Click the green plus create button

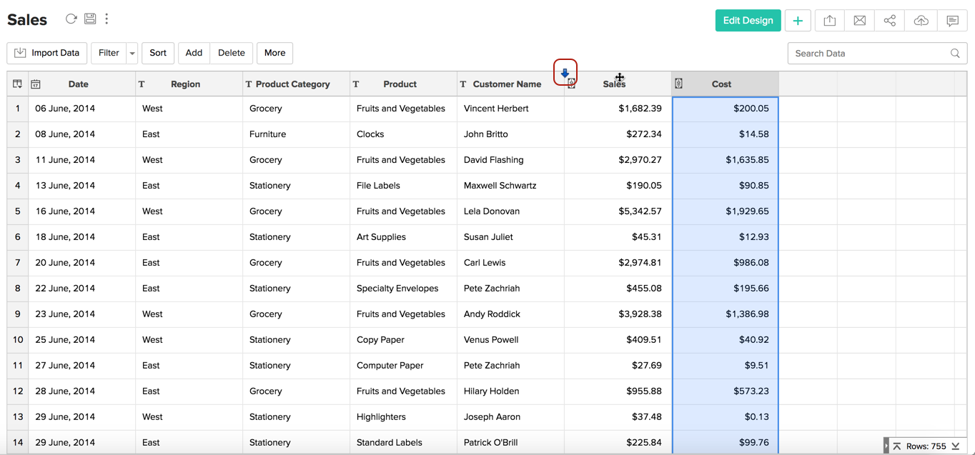pyautogui.click(x=798, y=21)
